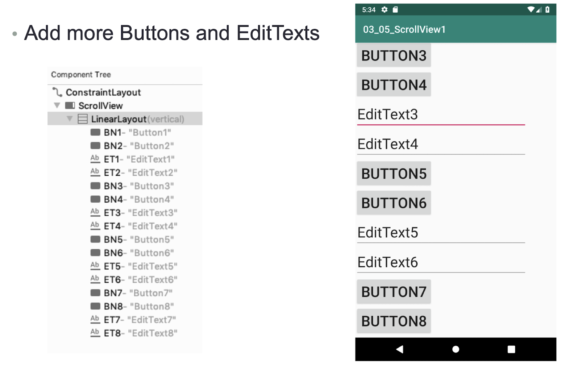
Task: Select BN8 "Button8" label in tree
Action: pos(139,306)
